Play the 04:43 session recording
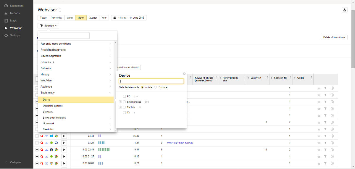 [x=64, y=136]
